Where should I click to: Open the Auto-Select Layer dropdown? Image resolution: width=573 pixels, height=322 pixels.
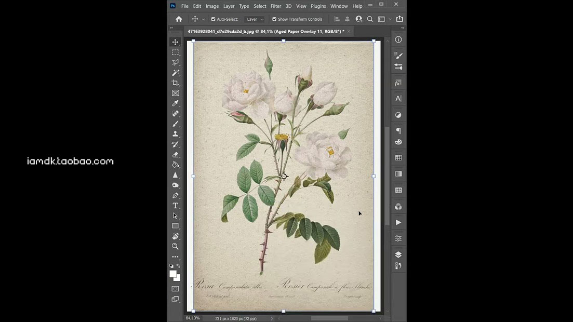255,19
